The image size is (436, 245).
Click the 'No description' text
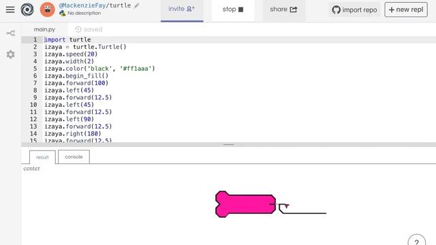[x=84, y=13]
